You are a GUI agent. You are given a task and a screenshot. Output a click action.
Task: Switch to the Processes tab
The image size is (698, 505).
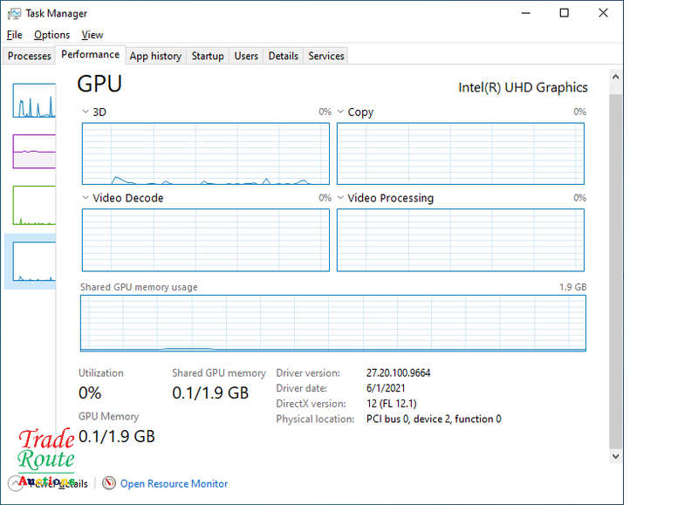(30, 56)
